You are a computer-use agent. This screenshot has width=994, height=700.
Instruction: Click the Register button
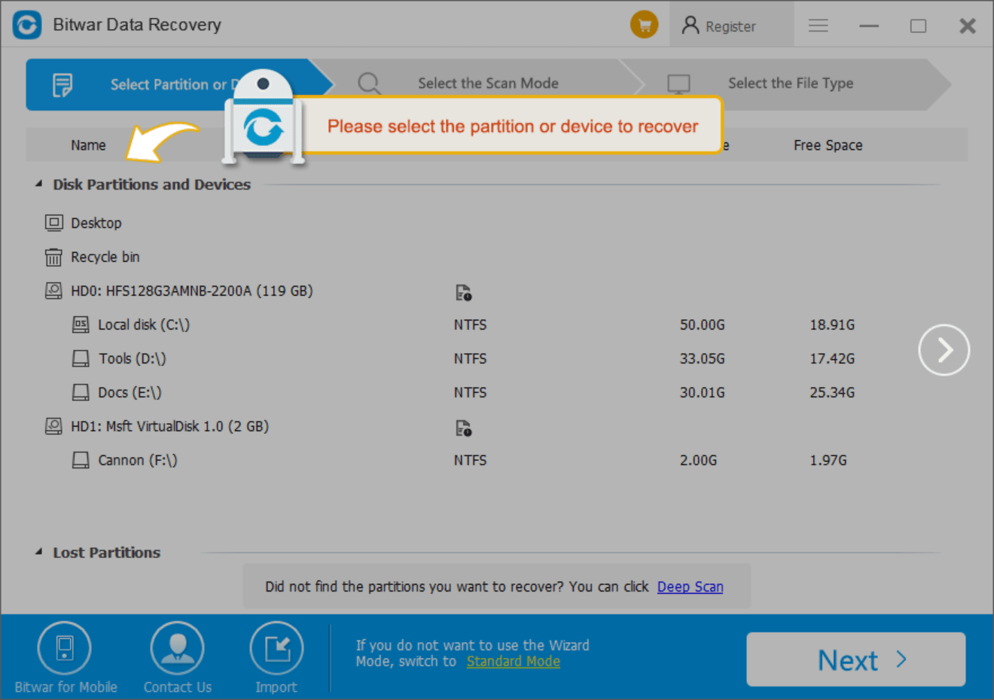pos(719,26)
